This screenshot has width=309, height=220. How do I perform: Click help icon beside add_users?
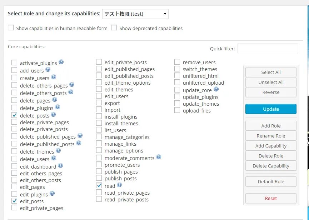coord(48,70)
